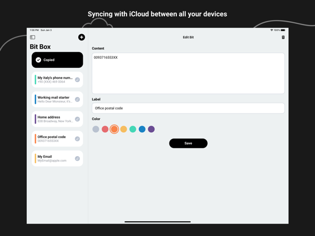Click inside the Content text area
This screenshot has height=236, width=315.
(188, 73)
